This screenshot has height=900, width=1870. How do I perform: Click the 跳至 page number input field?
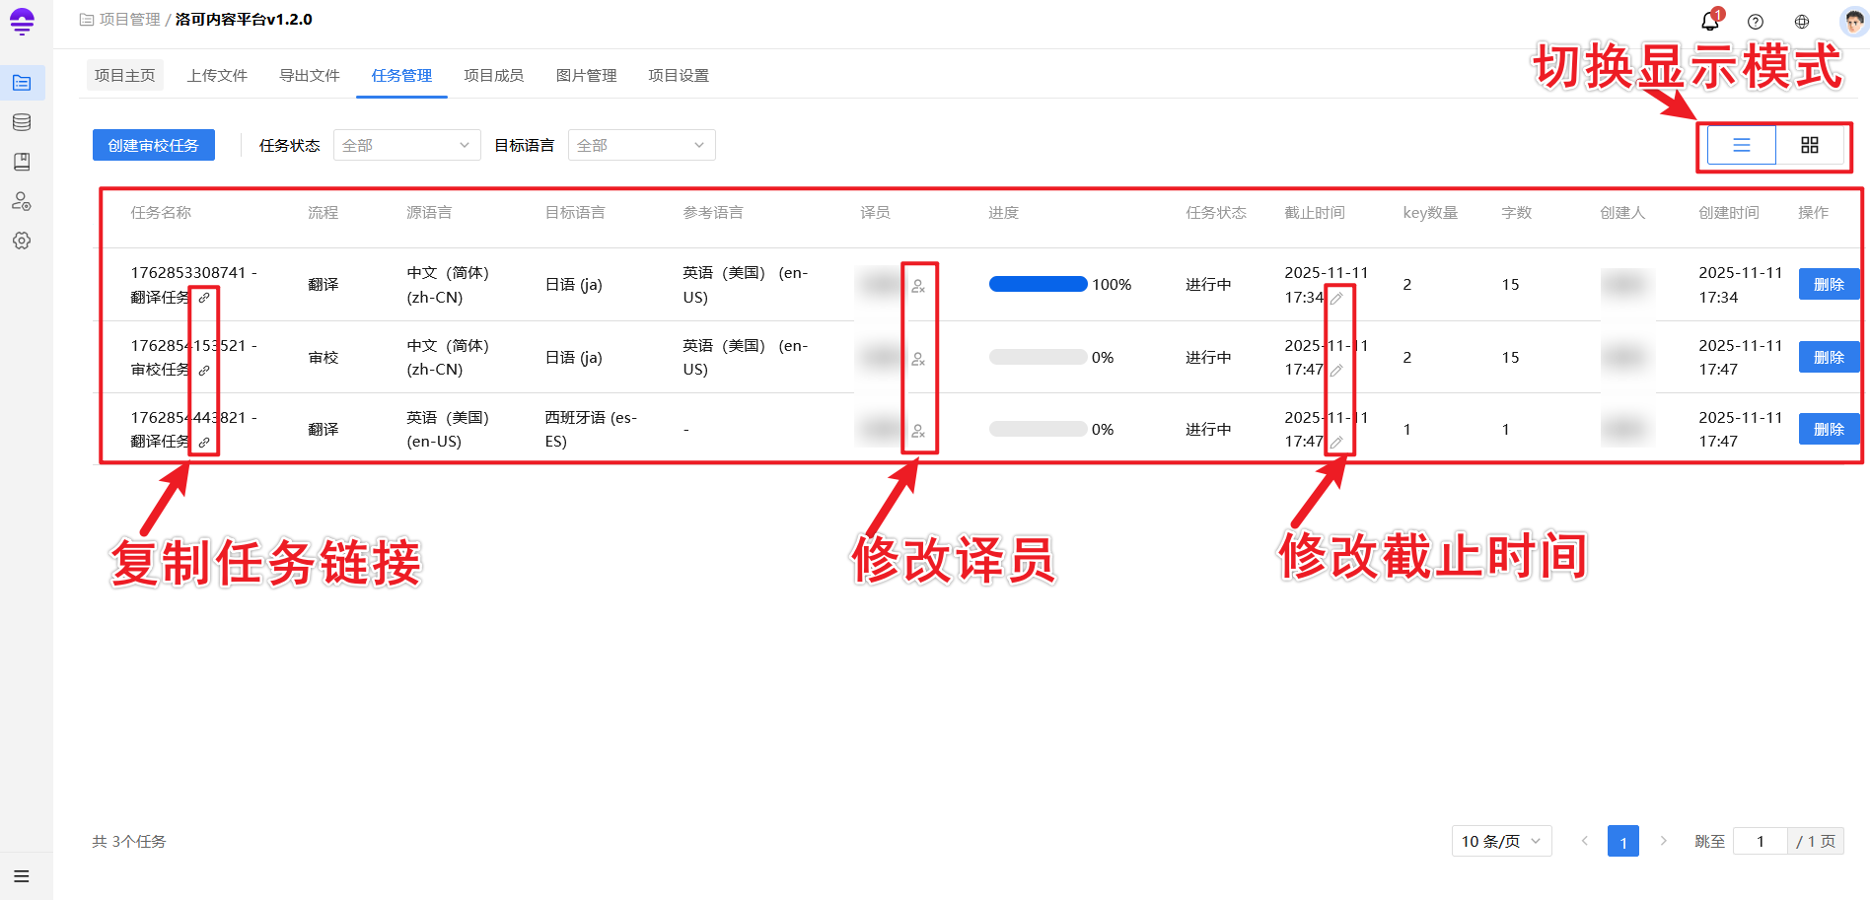1760,841
